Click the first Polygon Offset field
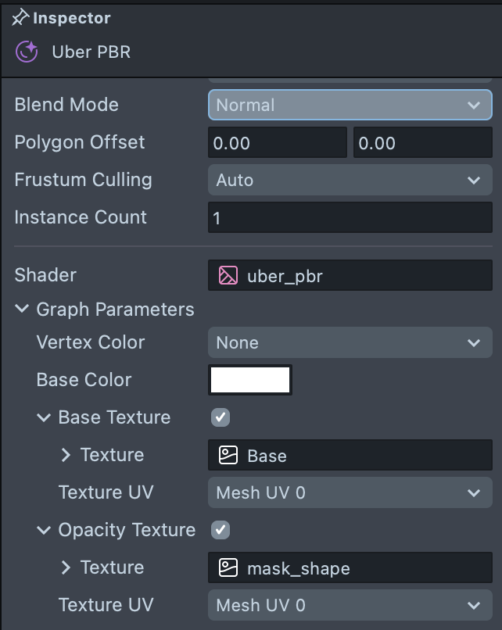Viewport: 502px width, 630px height. pos(277,143)
